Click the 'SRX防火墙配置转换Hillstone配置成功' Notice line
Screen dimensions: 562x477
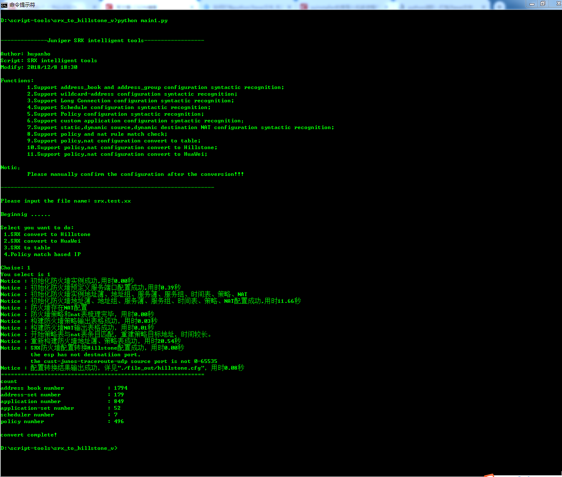click(92, 348)
